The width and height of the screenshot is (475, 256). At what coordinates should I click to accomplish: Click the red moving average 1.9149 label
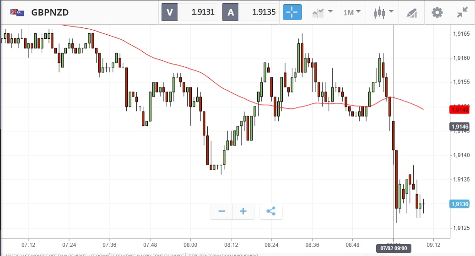pyautogui.click(x=459, y=110)
